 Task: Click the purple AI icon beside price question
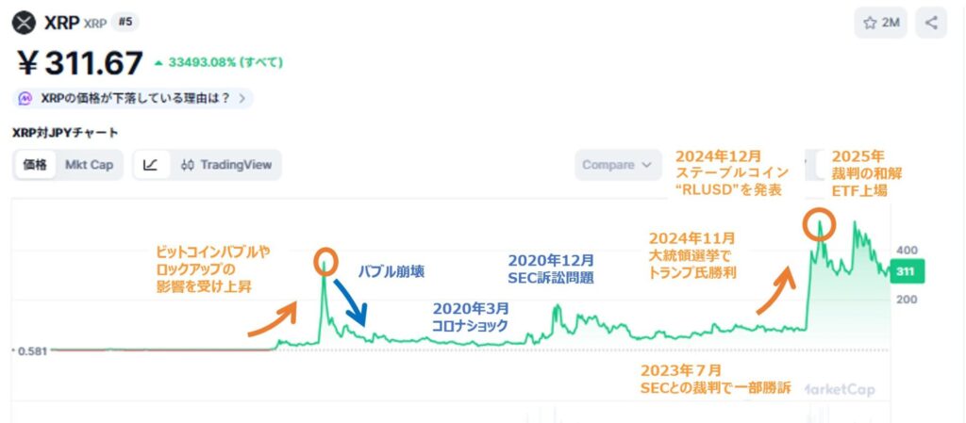tap(26, 98)
